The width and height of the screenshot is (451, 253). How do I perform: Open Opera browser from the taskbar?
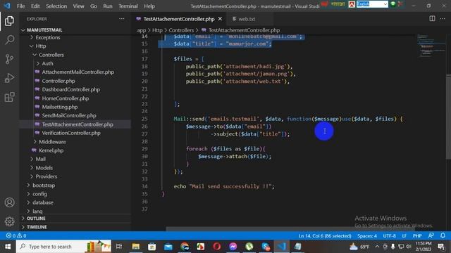(217, 247)
